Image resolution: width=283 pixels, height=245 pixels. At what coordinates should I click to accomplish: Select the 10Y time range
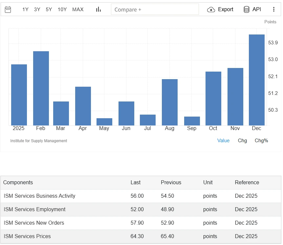[x=62, y=10]
